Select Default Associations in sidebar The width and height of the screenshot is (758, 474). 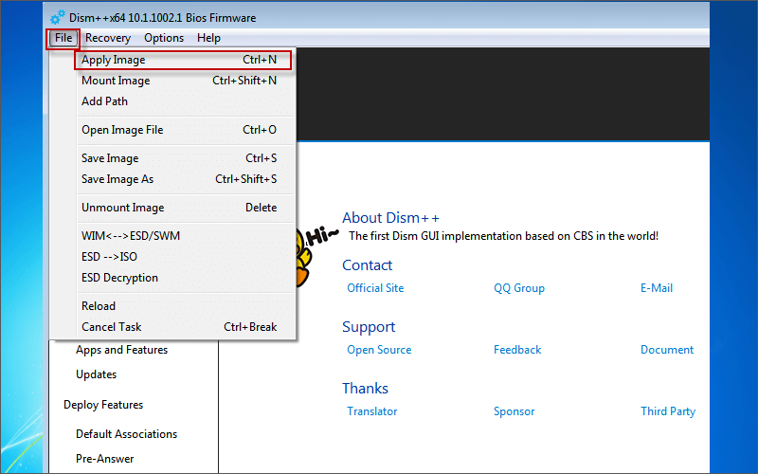click(x=127, y=434)
